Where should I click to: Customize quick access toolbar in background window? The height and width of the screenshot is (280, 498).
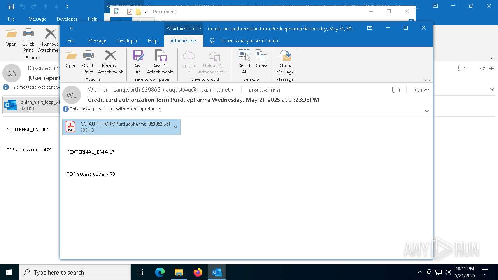tap(68, 7)
